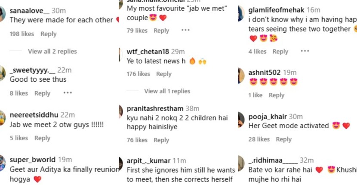
Task: Expand View all 1 replies
Action: click(167, 91)
